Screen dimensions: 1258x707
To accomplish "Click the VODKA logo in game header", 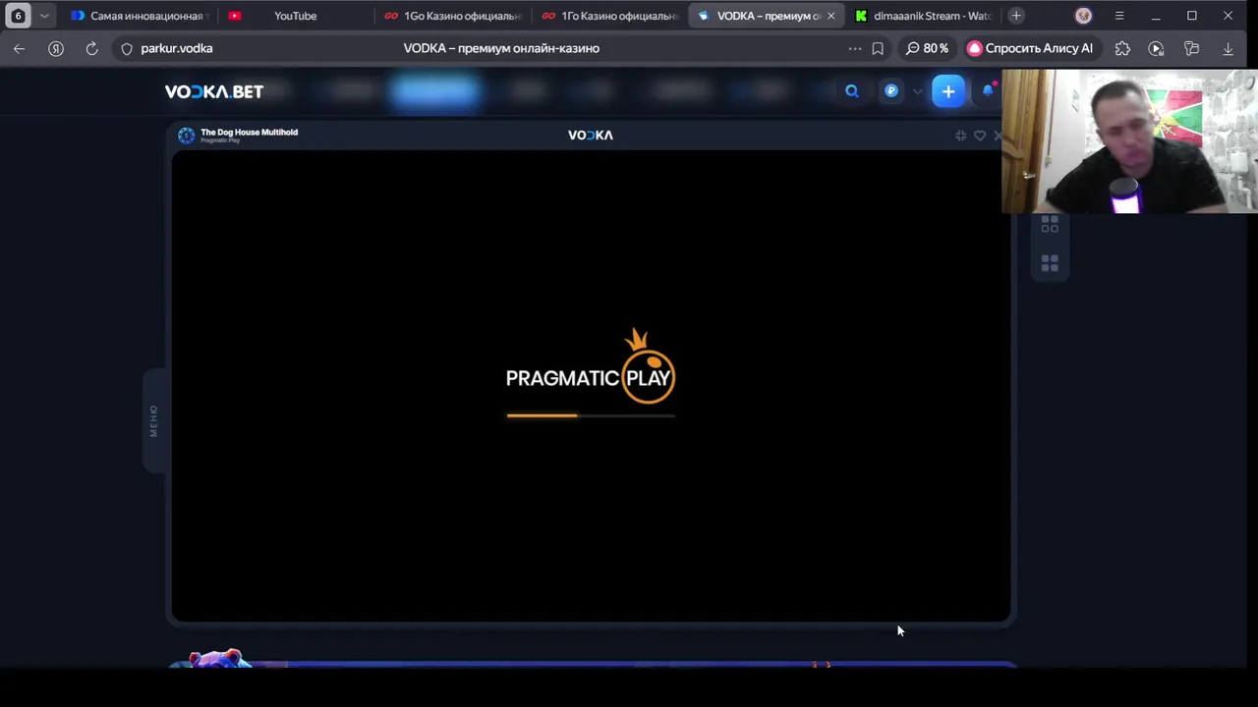I will 591,136.
